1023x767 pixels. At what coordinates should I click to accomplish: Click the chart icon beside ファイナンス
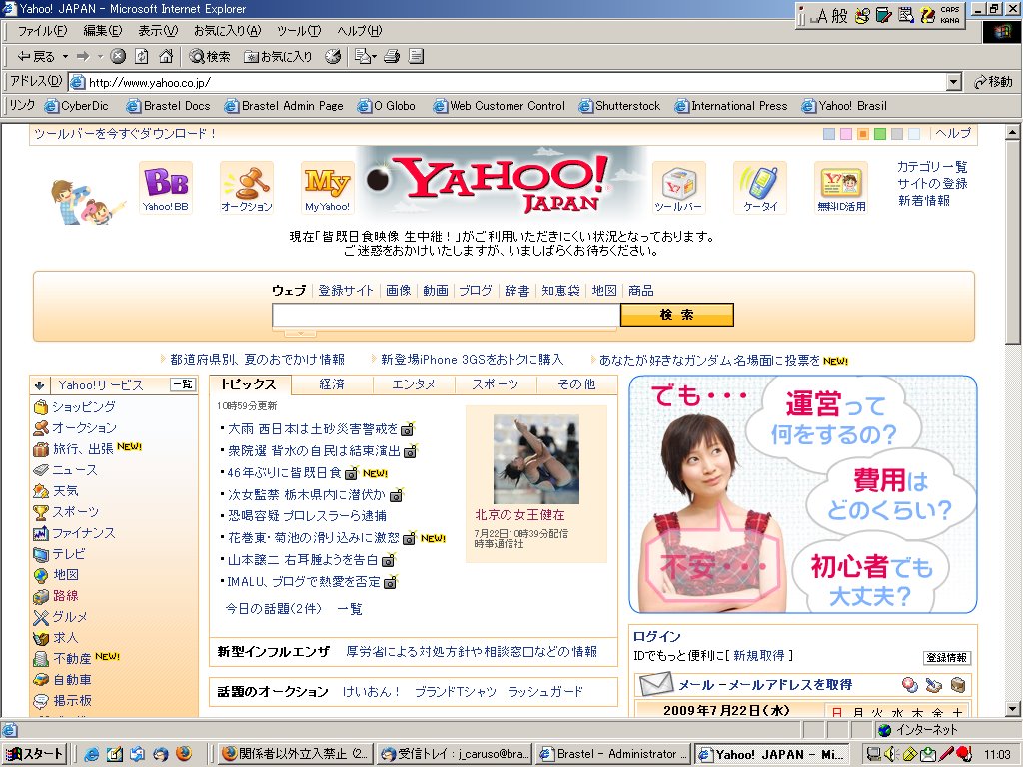click(40, 533)
